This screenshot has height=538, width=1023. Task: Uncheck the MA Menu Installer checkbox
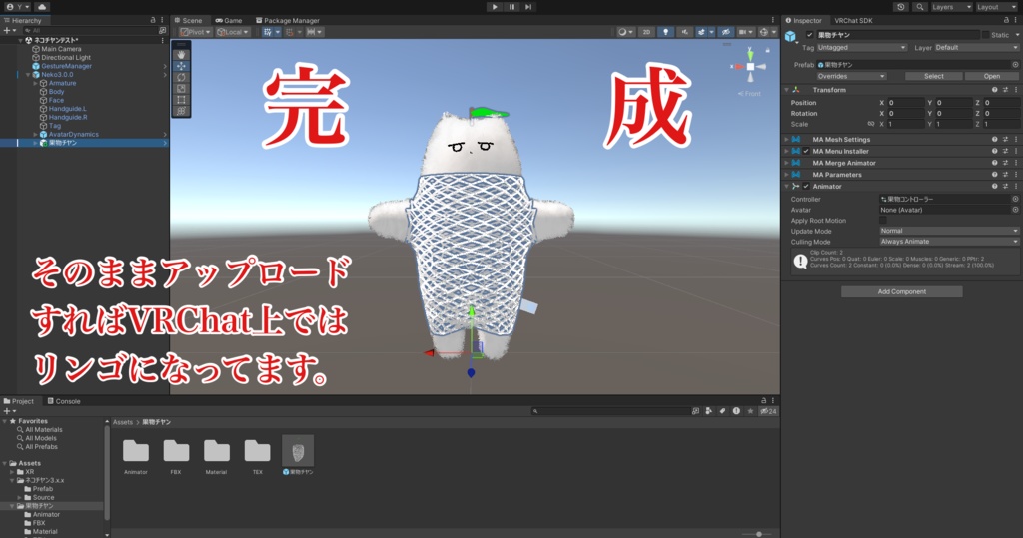click(x=806, y=152)
